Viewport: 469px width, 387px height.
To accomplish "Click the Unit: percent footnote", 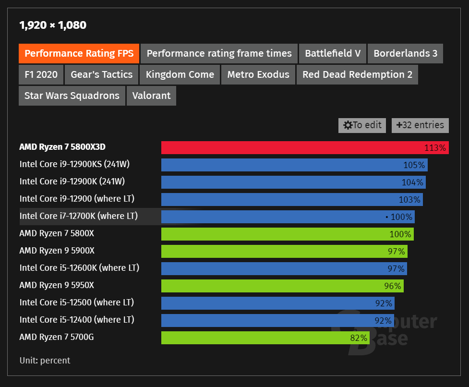I will tap(45, 361).
